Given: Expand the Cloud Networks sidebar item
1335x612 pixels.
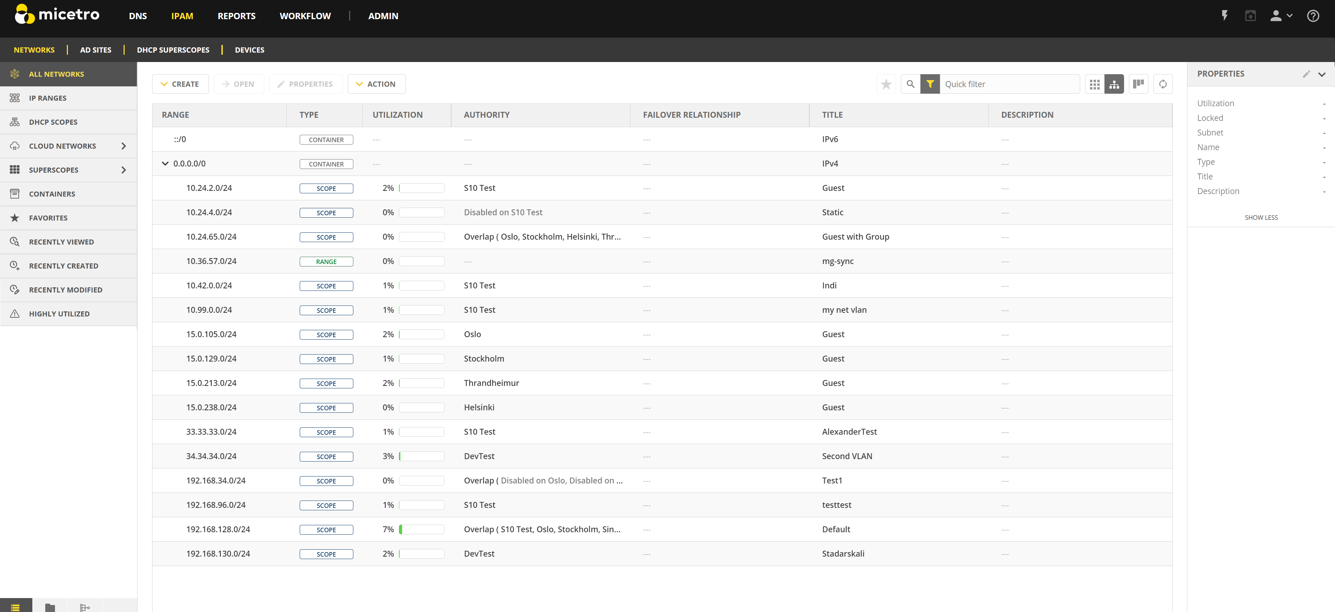Looking at the screenshot, I should (x=123, y=146).
